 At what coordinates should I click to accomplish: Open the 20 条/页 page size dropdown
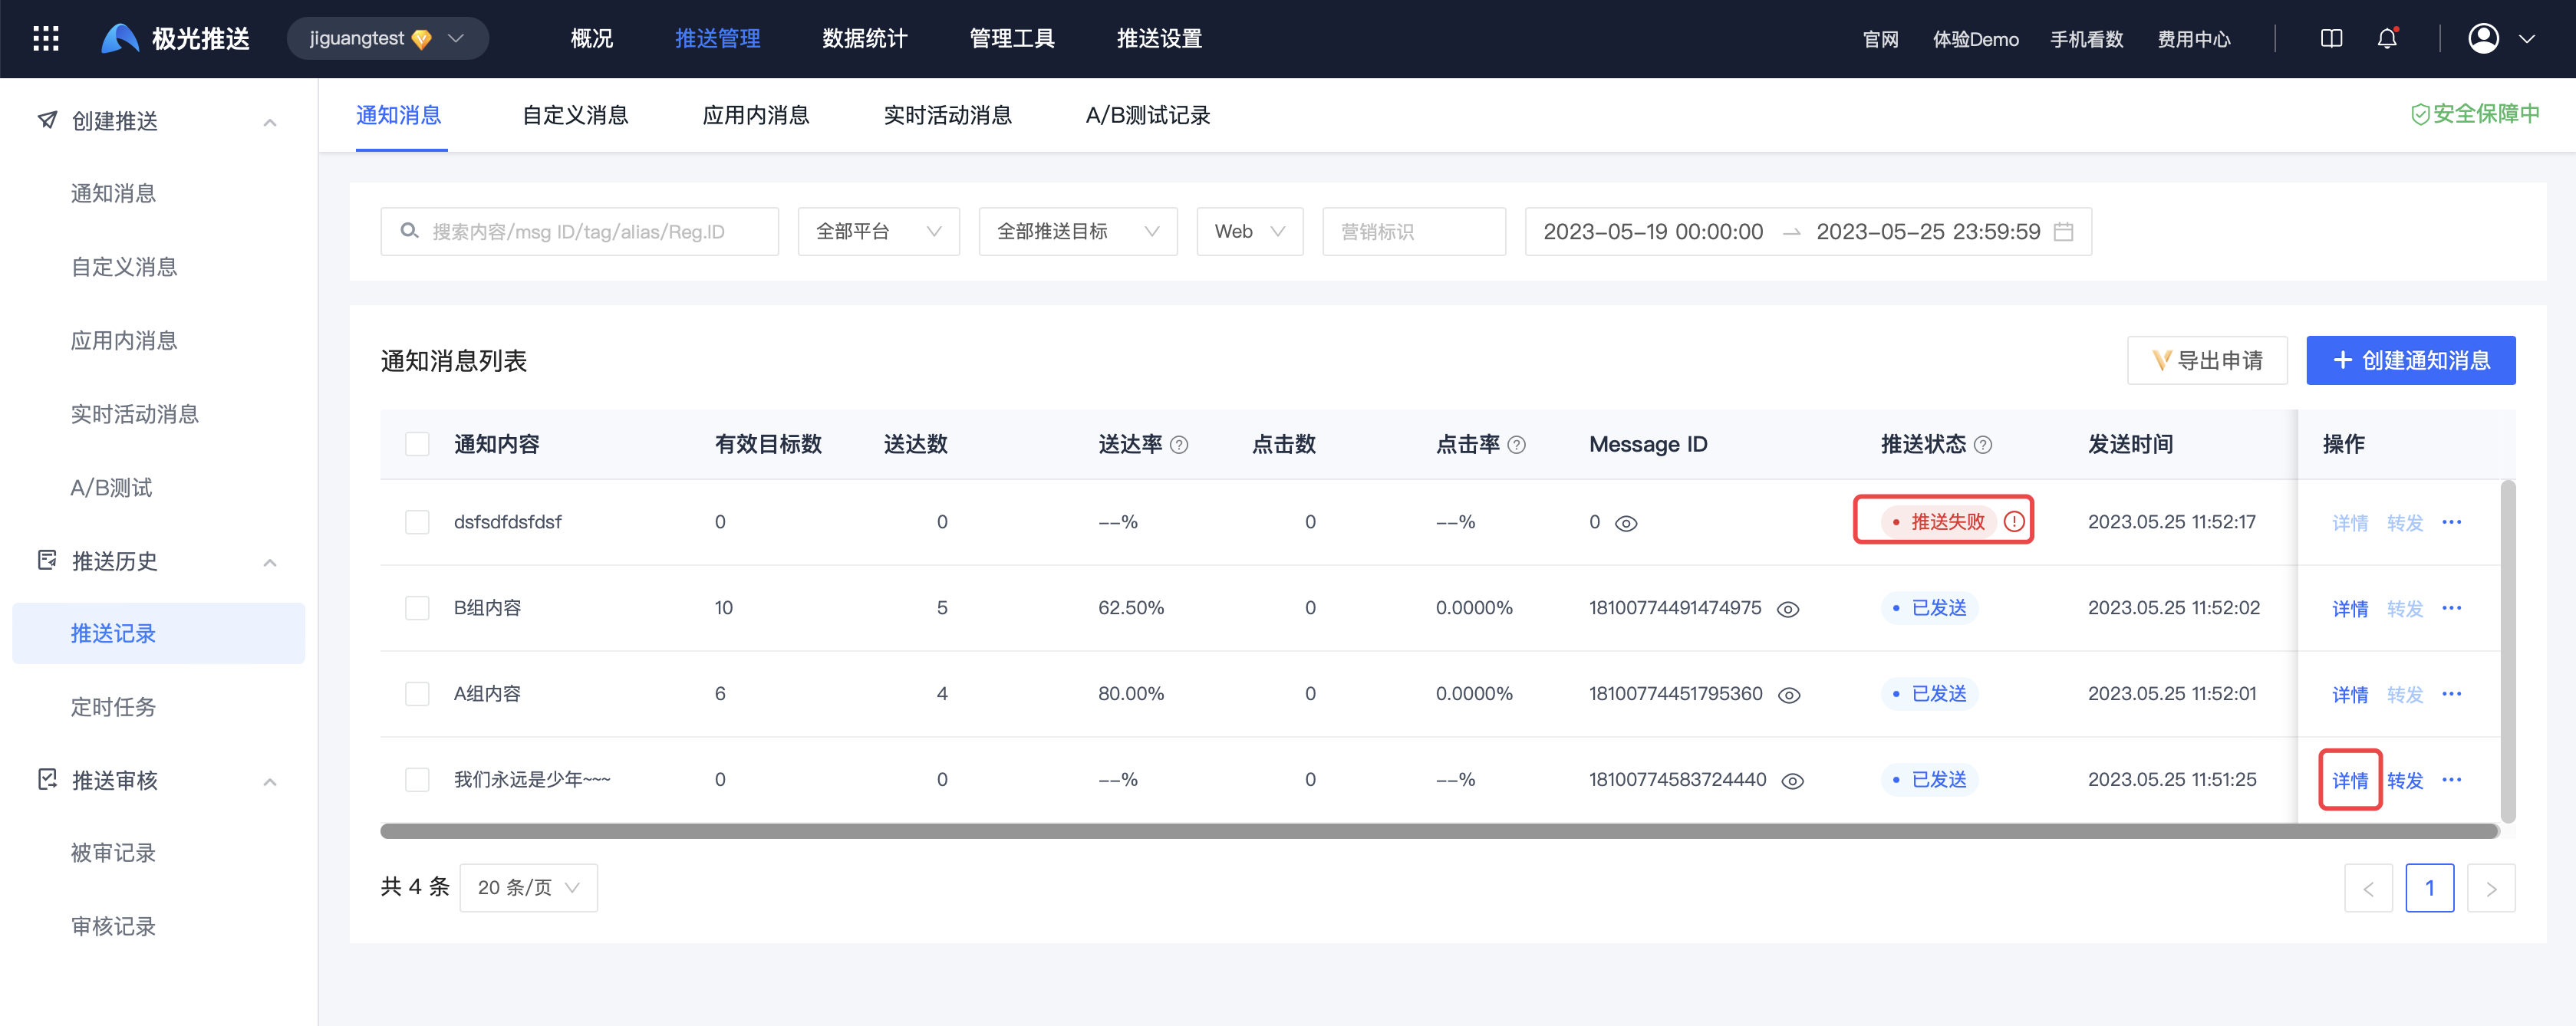[528, 888]
